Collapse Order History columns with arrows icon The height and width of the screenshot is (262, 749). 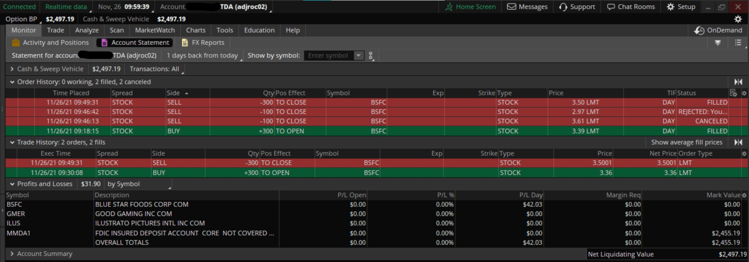pos(738,82)
